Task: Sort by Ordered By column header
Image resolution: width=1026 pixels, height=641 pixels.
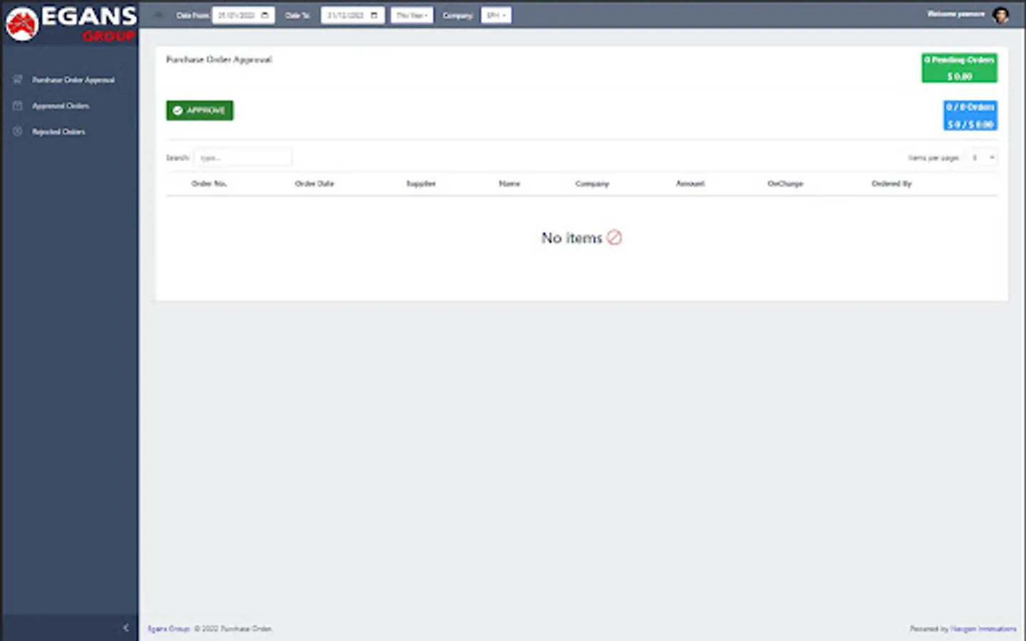Action: click(x=891, y=184)
